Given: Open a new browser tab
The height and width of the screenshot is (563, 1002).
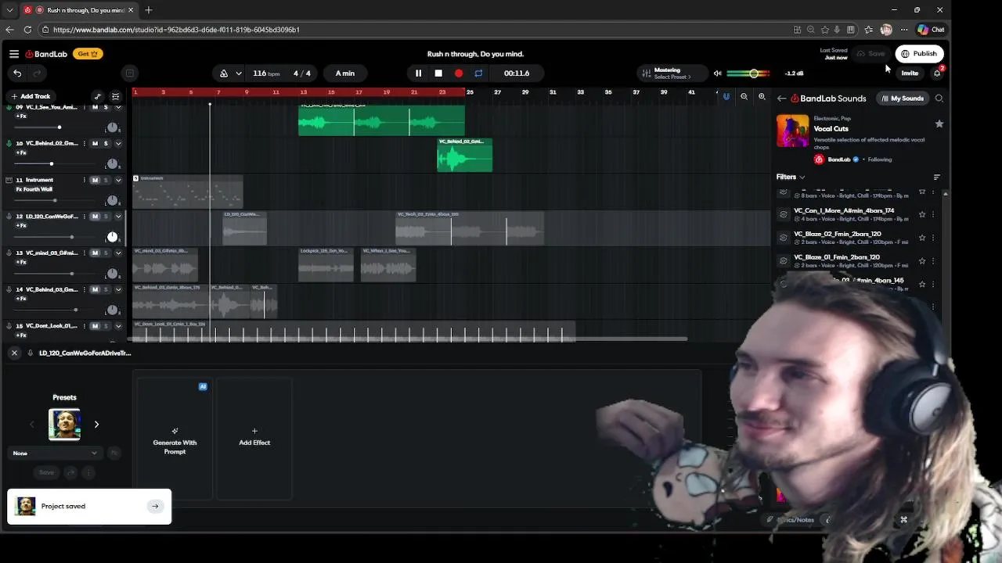Looking at the screenshot, I should 149,10.
